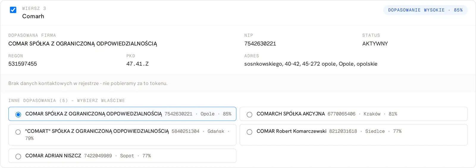Click the row title Comarh
The height and width of the screenshot is (168, 476).
tap(33, 16)
